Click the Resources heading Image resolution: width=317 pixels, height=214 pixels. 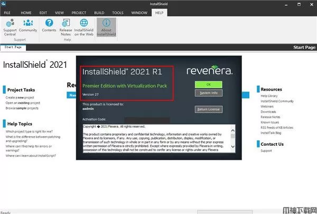click(271, 90)
